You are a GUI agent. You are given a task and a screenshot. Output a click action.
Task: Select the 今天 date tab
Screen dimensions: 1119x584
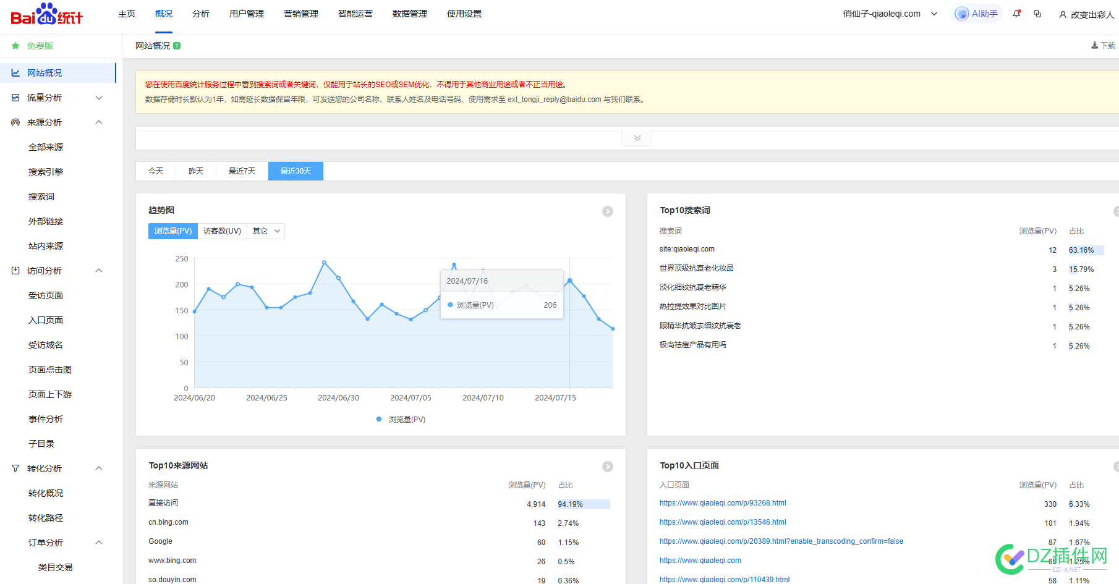pos(156,171)
